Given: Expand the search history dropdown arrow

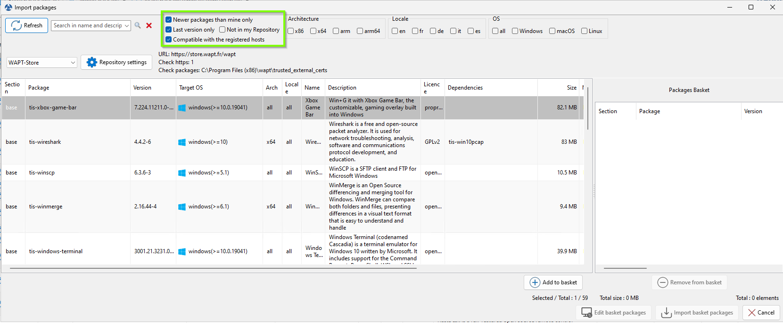Looking at the screenshot, I should (127, 25).
